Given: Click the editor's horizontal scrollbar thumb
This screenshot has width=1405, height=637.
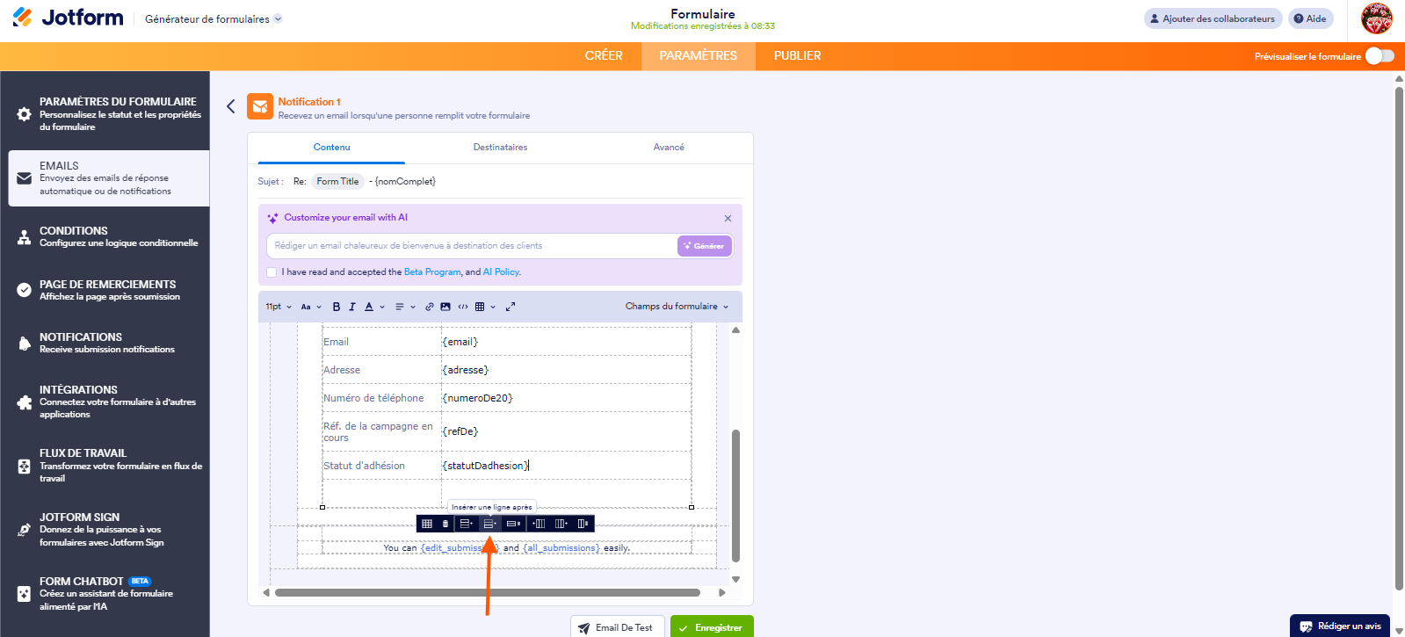Looking at the screenshot, I should (x=488, y=592).
